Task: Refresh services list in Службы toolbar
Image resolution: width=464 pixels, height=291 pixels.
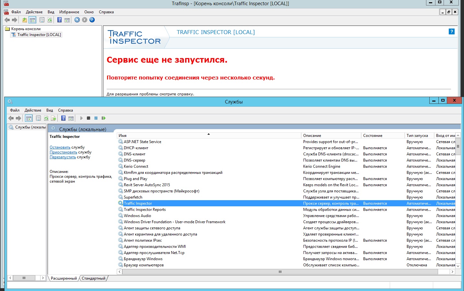Action: click(x=46, y=118)
